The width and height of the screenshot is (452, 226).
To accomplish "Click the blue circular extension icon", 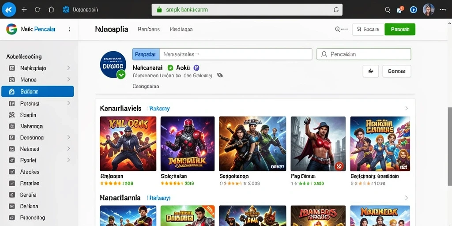I will [413, 10].
